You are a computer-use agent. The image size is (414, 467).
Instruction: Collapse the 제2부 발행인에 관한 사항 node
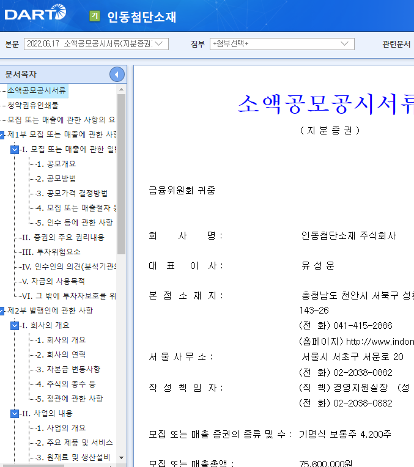pyautogui.click(x=2, y=311)
